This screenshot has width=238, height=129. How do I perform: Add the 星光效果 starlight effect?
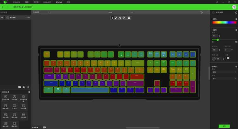(x=14, y=115)
